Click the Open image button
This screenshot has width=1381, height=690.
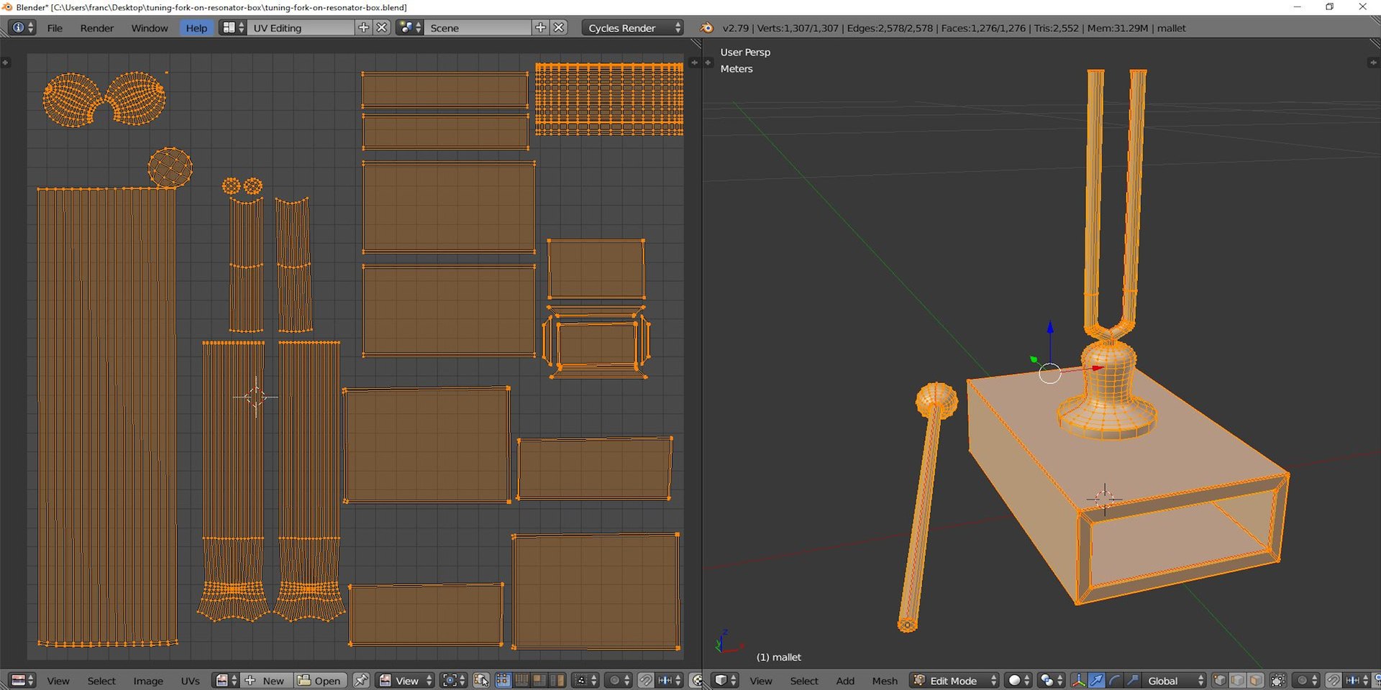(321, 680)
